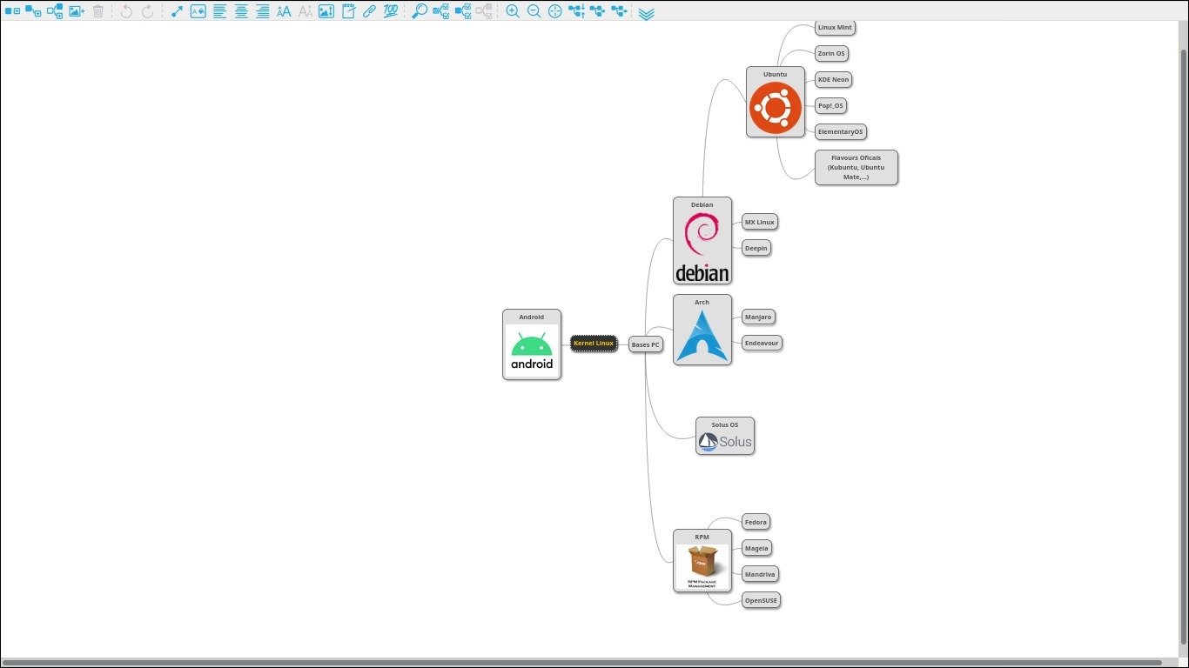Select the Kernel Linux root node
Viewport: 1189px width, 668px height.
coord(594,344)
